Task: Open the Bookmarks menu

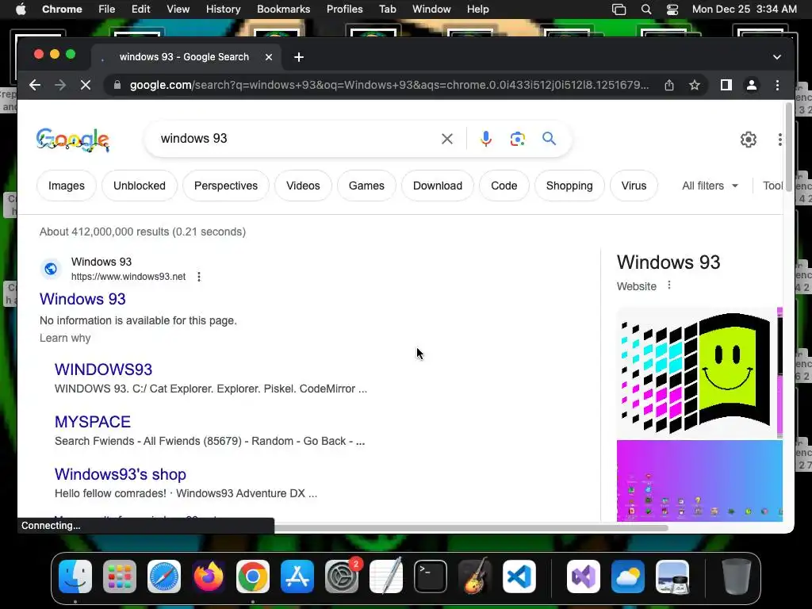Action: point(283,10)
